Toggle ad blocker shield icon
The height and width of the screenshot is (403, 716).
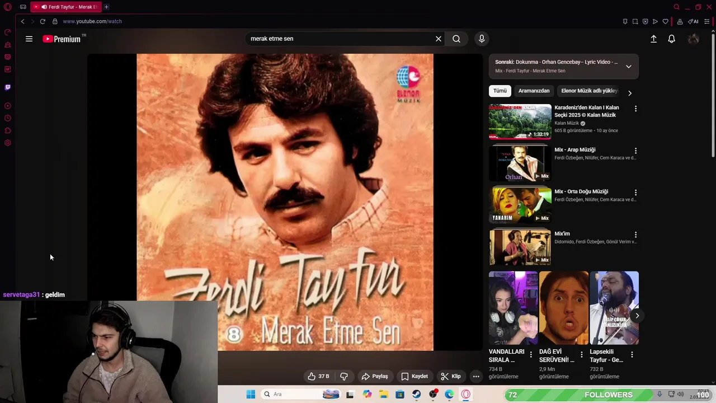click(x=645, y=21)
